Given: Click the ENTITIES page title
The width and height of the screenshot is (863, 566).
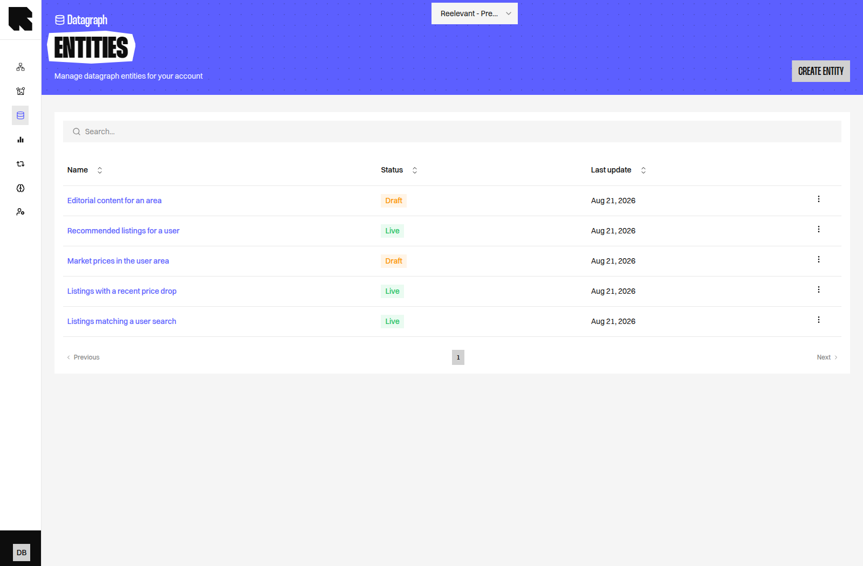Looking at the screenshot, I should [x=91, y=47].
